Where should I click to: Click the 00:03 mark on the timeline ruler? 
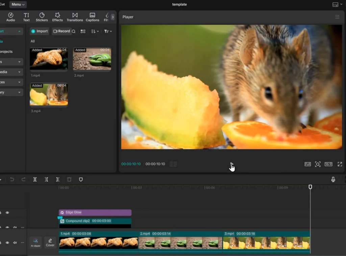tap(137, 188)
